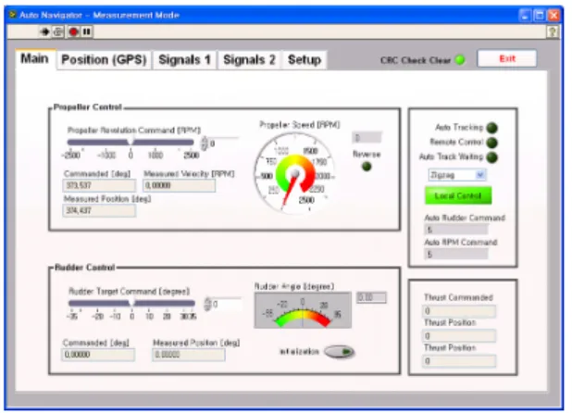
Task: Switch to the Signals 1 tab
Action: tap(184, 59)
